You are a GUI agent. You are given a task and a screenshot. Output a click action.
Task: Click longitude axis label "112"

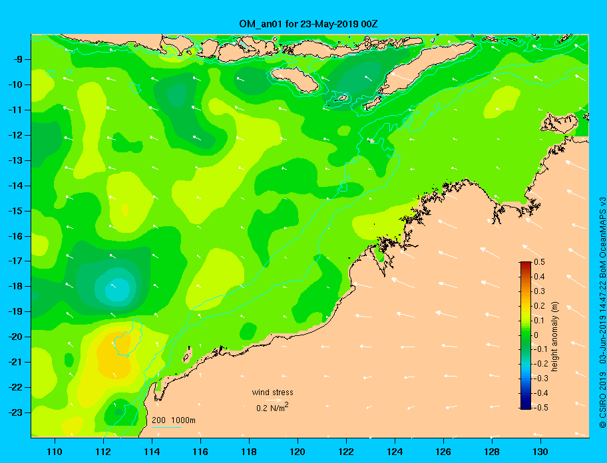click(x=103, y=452)
